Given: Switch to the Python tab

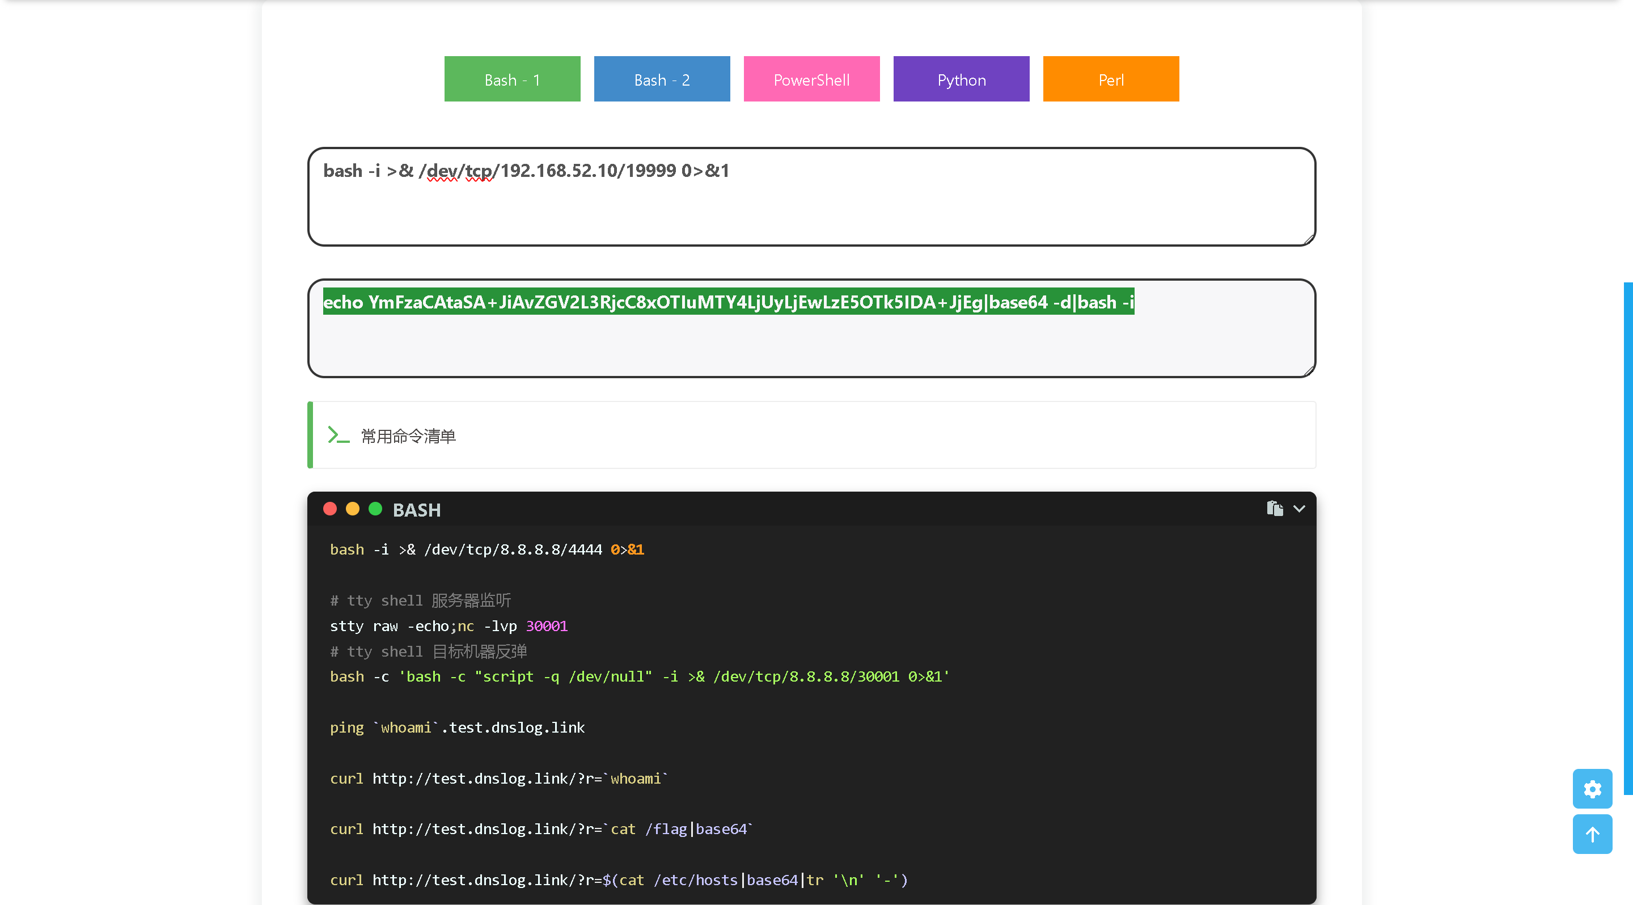Looking at the screenshot, I should (961, 79).
